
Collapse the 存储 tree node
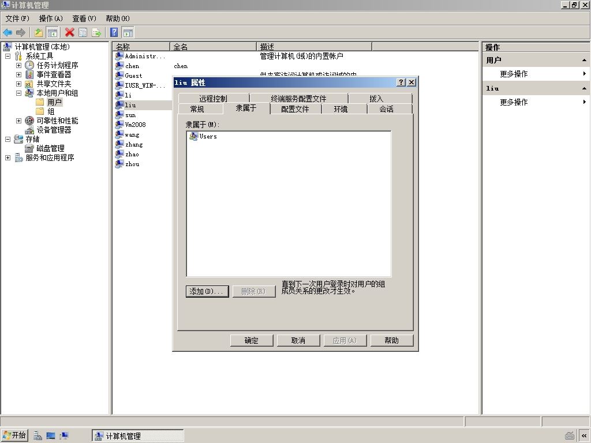click(8, 139)
